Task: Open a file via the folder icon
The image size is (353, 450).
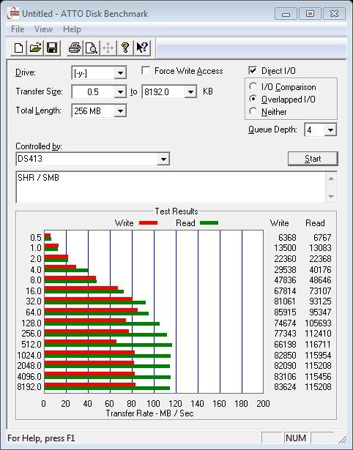Action: [35, 48]
